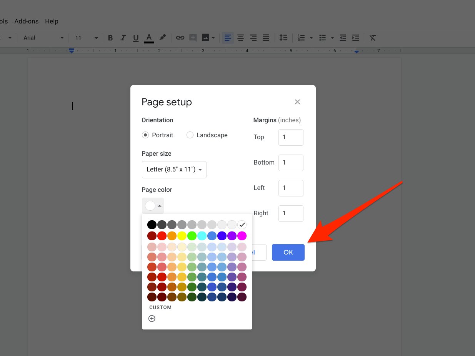This screenshot has width=475, height=356.
Task: Open the text color tool
Action: 149,38
